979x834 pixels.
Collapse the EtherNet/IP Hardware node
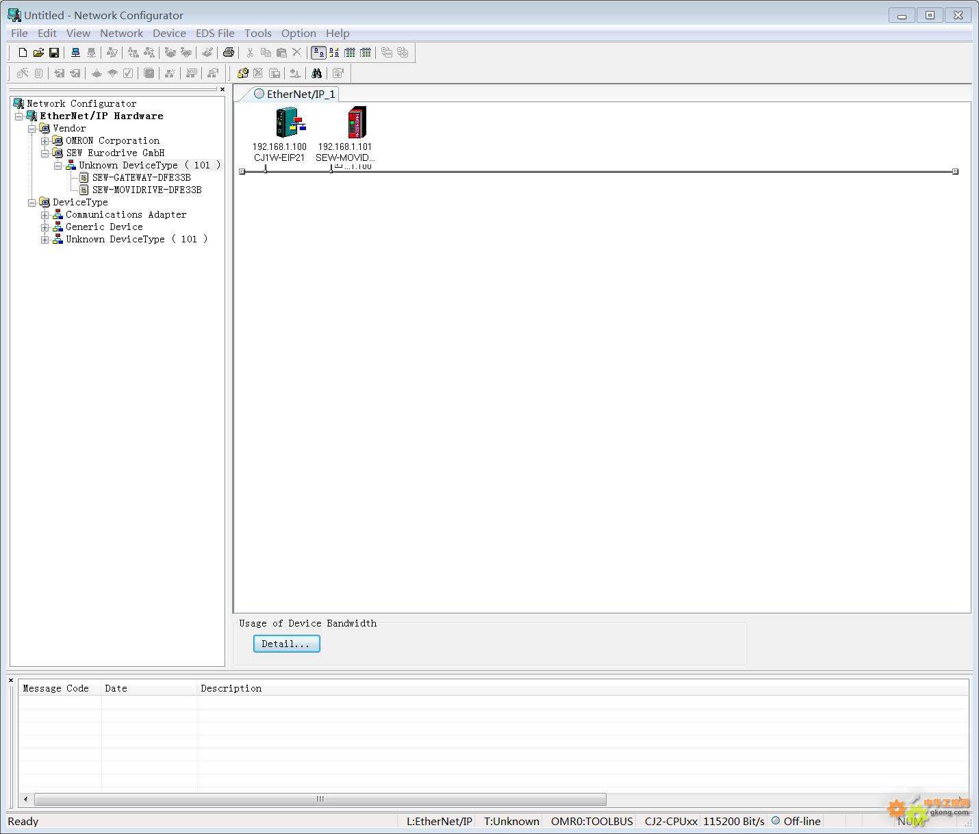tap(19, 116)
